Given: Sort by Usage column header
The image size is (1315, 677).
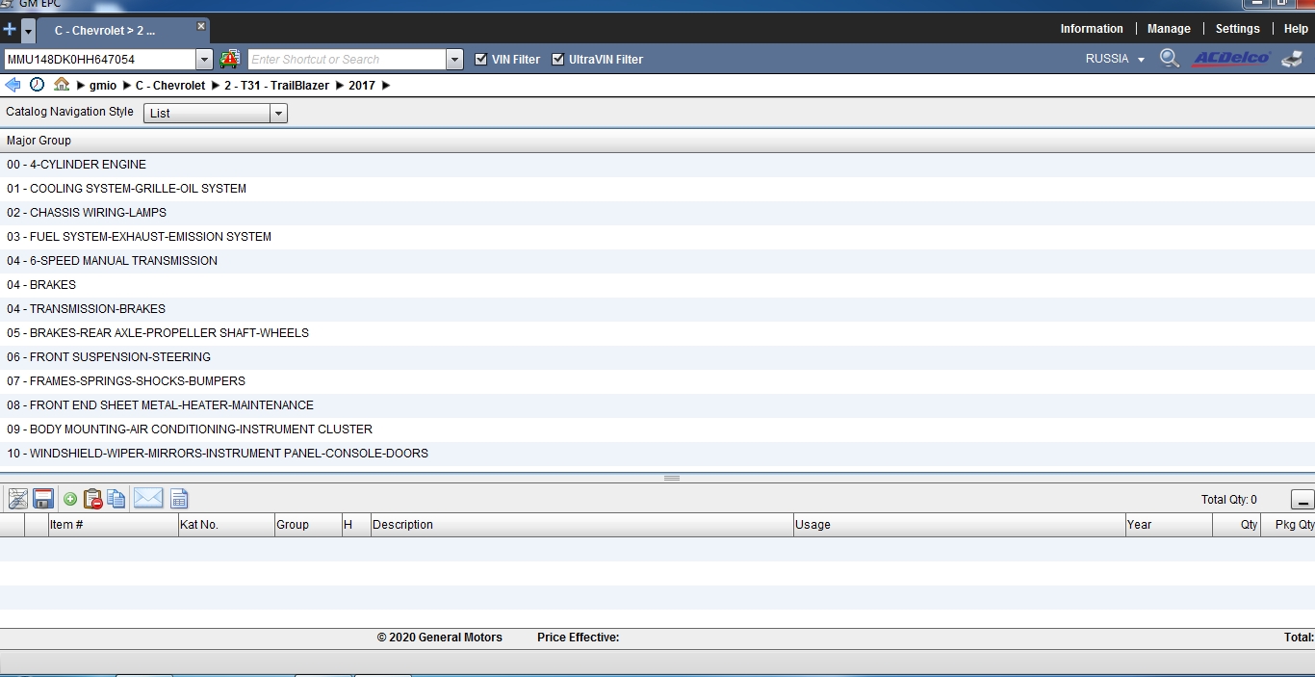Looking at the screenshot, I should coord(959,525).
